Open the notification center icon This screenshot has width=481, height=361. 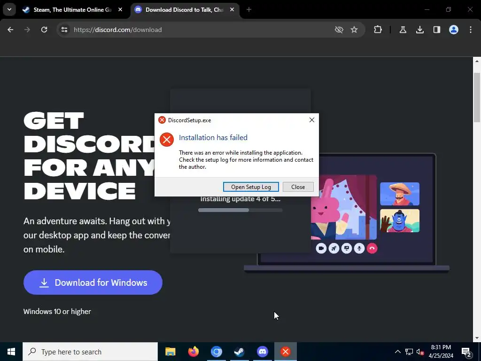[x=466, y=352]
